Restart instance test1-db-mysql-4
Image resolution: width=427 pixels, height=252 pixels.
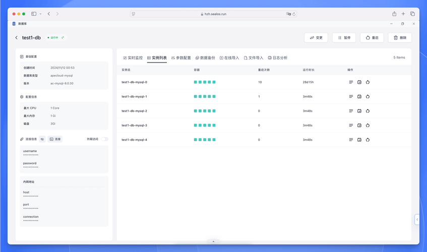click(368, 140)
